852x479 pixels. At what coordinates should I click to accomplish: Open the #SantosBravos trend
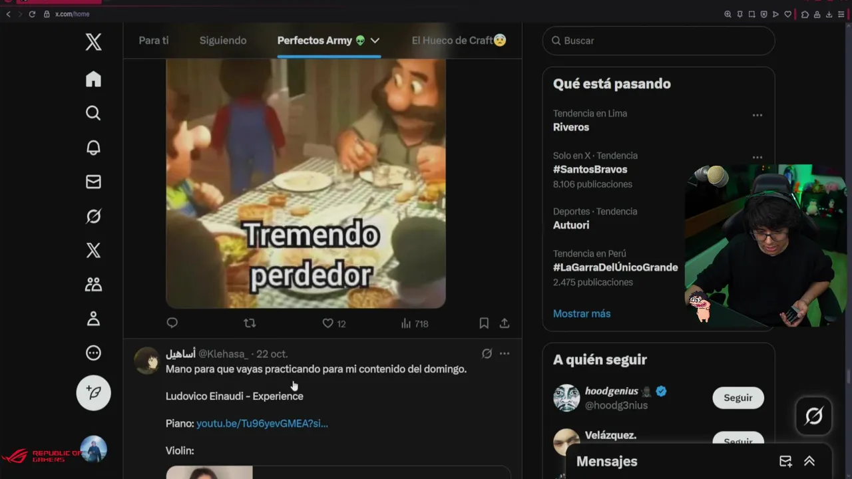tap(590, 170)
